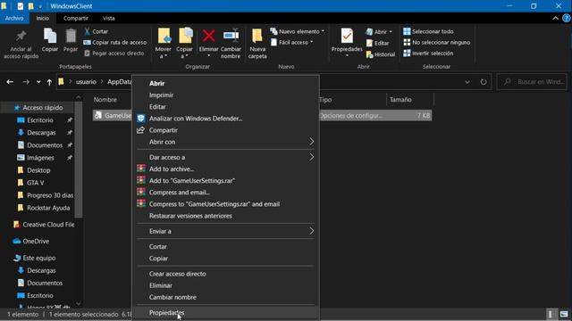Click the red Eliminar X icon
The height and width of the screenshot is (321, 572).
[208, 36]
